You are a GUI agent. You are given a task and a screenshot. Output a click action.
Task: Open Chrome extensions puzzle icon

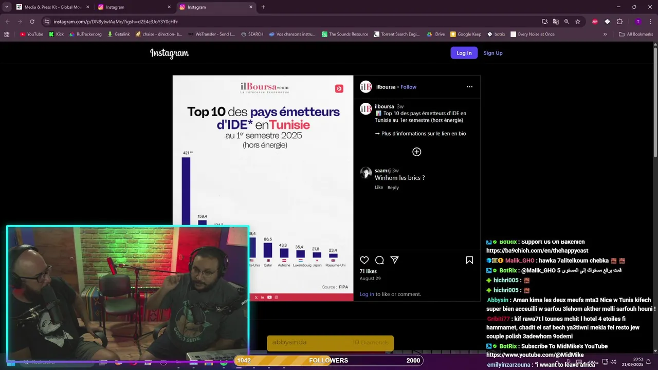tap(619, 22)
